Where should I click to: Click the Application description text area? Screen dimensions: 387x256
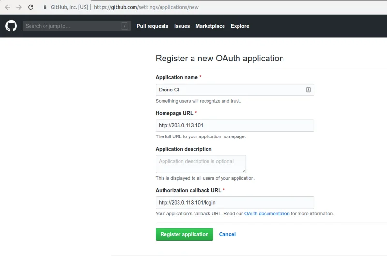coord(201,164)
